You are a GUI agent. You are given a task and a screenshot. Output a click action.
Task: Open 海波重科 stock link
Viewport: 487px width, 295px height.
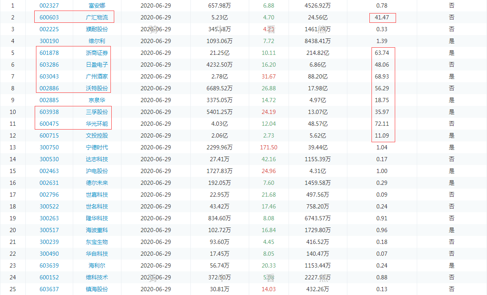point(97,230)
